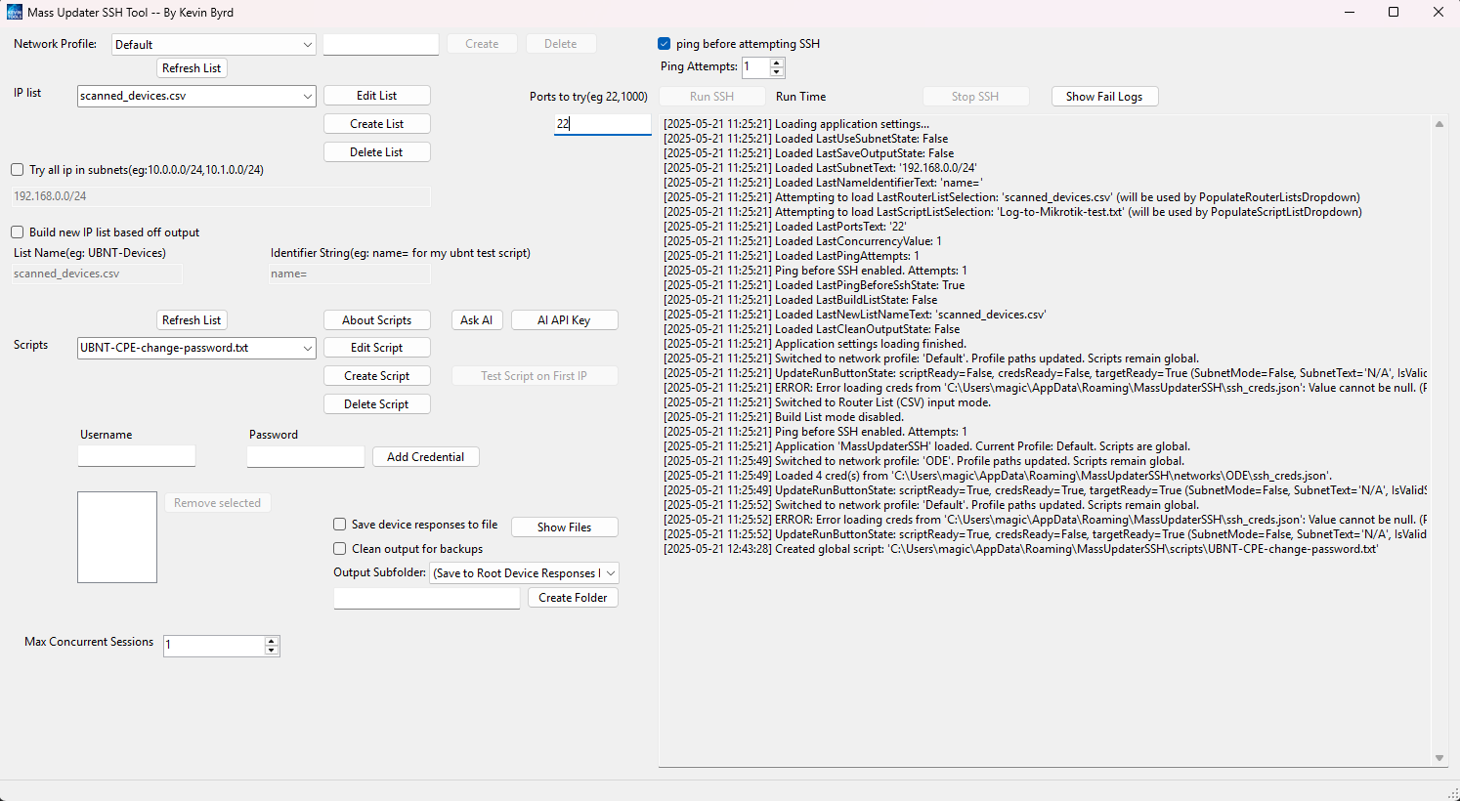Click Add Credential next to Password
This screenshot has height=801, width=1460.
point(425,456)
